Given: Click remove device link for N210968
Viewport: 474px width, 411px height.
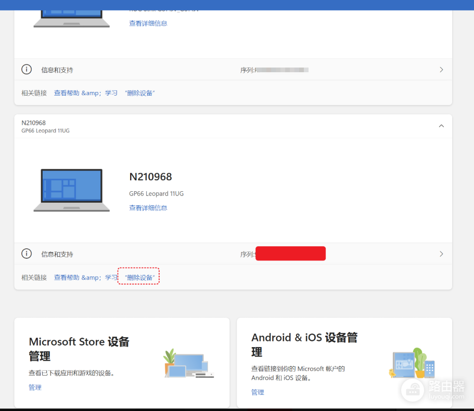Looking at the screenshot, I should (x=139, y=277).
